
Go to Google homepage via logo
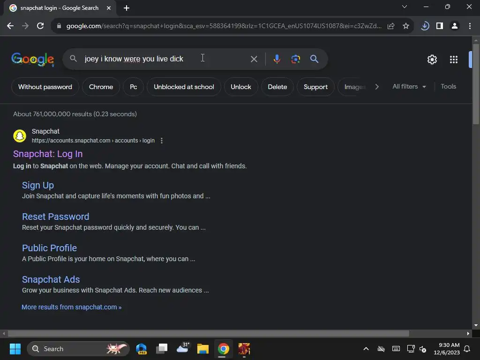[x=33, y=60]
